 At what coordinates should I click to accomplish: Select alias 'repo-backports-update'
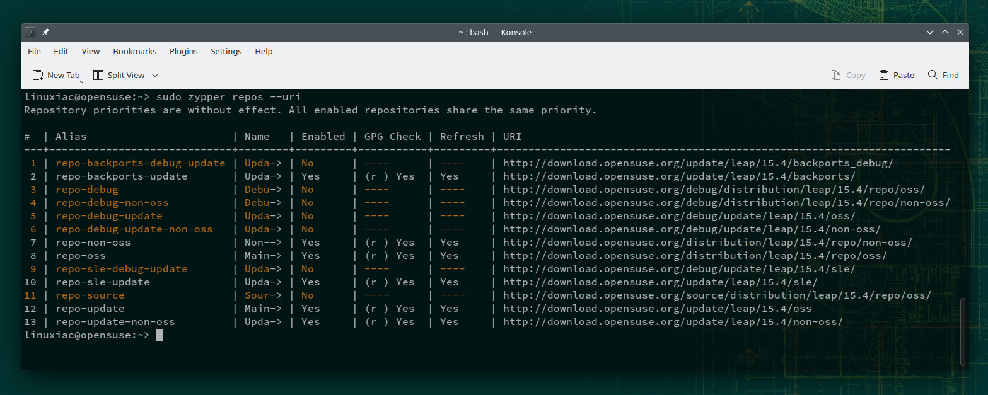coord(122,176)
